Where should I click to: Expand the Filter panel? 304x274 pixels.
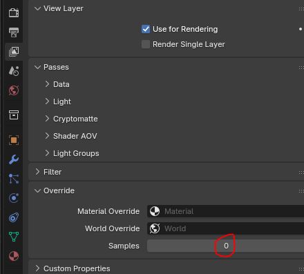pos(37,172)
